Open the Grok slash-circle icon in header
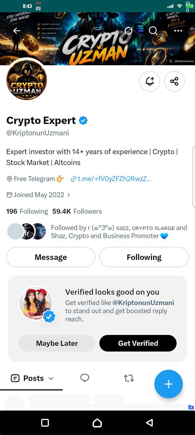 tap(129, 31)
